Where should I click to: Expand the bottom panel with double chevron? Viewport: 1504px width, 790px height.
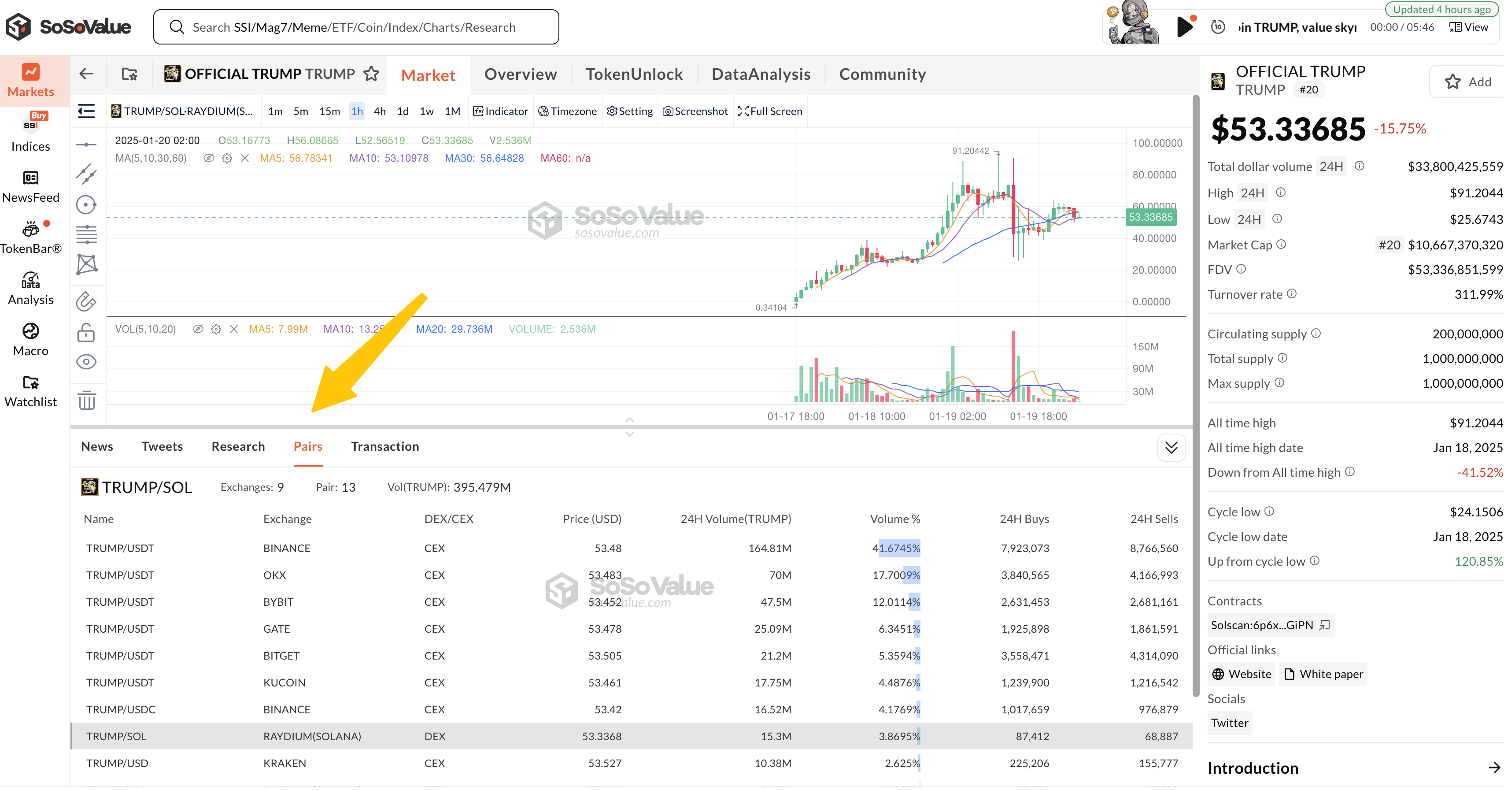pyautogui.click(x=1171, y=448)
